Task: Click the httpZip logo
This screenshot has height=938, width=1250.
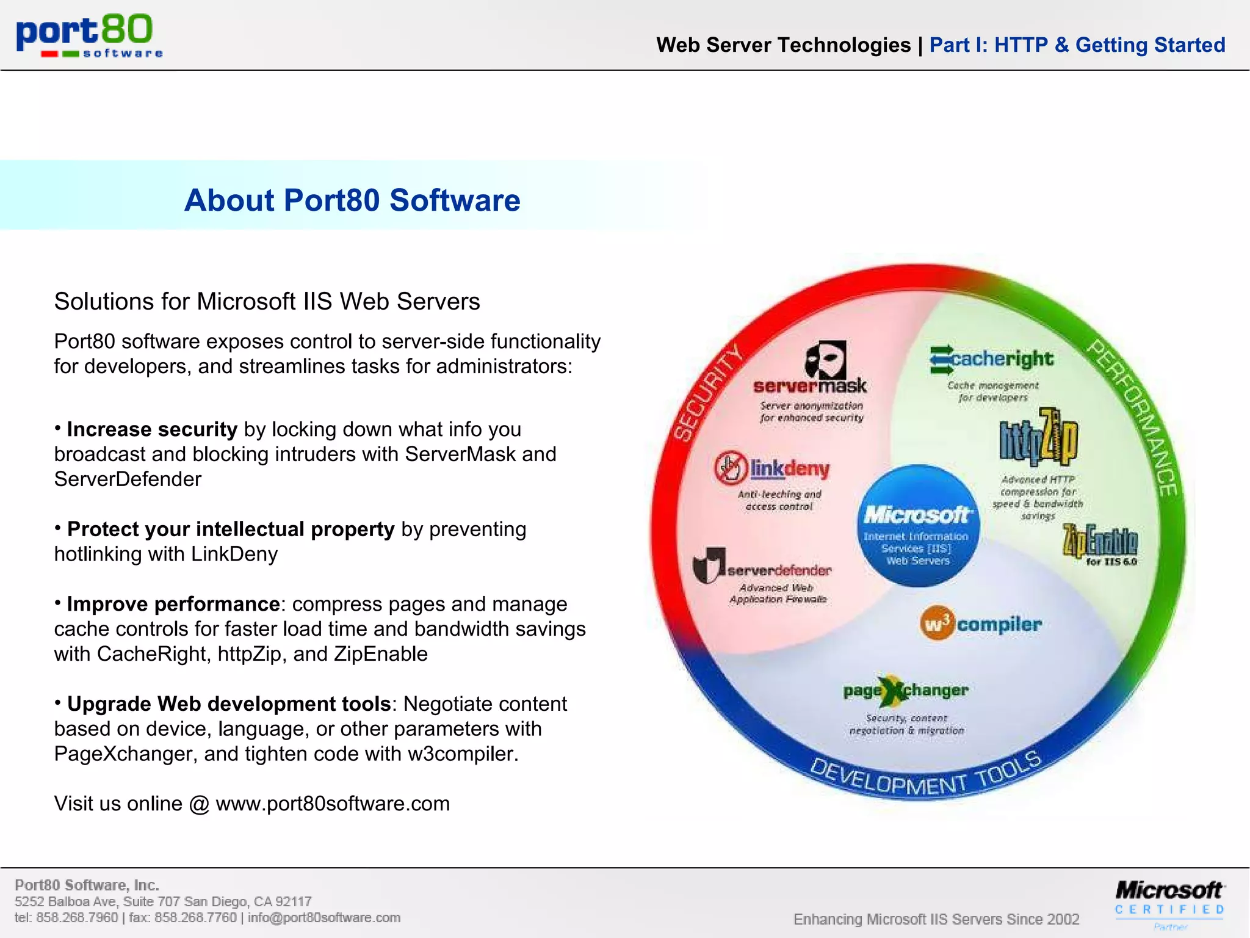Action: (x=1038, y=437)
